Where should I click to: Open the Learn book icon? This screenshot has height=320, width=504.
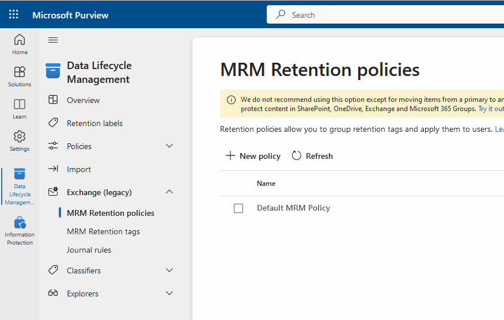[x=20, y=108]
